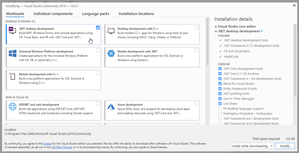The width and height of the screenshot is (299, 153).
Task: Enable ASP.NET and web development workload
Action: point(98,104)
